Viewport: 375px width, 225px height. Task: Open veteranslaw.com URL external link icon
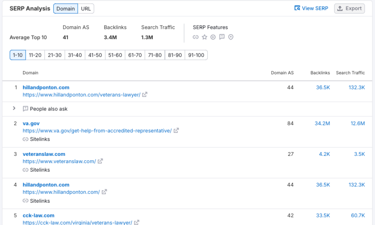(x=100, y=161)
